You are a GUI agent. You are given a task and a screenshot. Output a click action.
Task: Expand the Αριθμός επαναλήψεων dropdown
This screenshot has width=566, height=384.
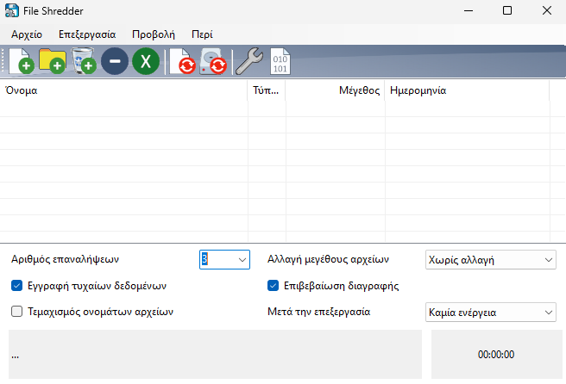(242, 260)
